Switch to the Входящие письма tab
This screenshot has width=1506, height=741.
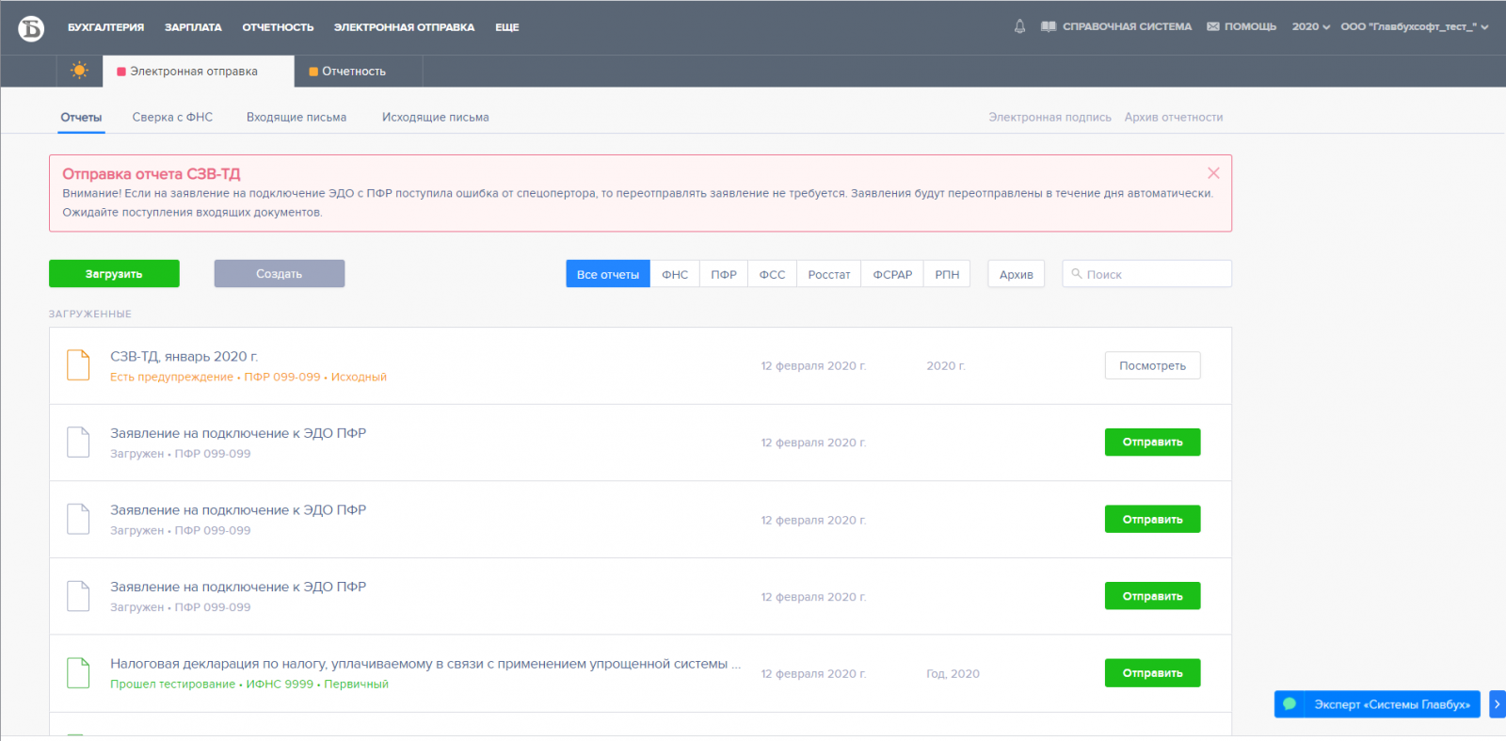click(296, 118)
